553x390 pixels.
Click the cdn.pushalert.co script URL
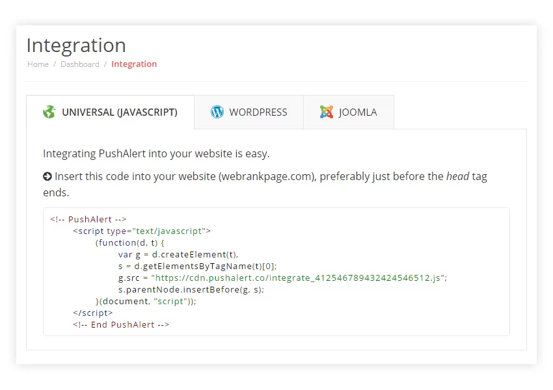tap(299, 278)
